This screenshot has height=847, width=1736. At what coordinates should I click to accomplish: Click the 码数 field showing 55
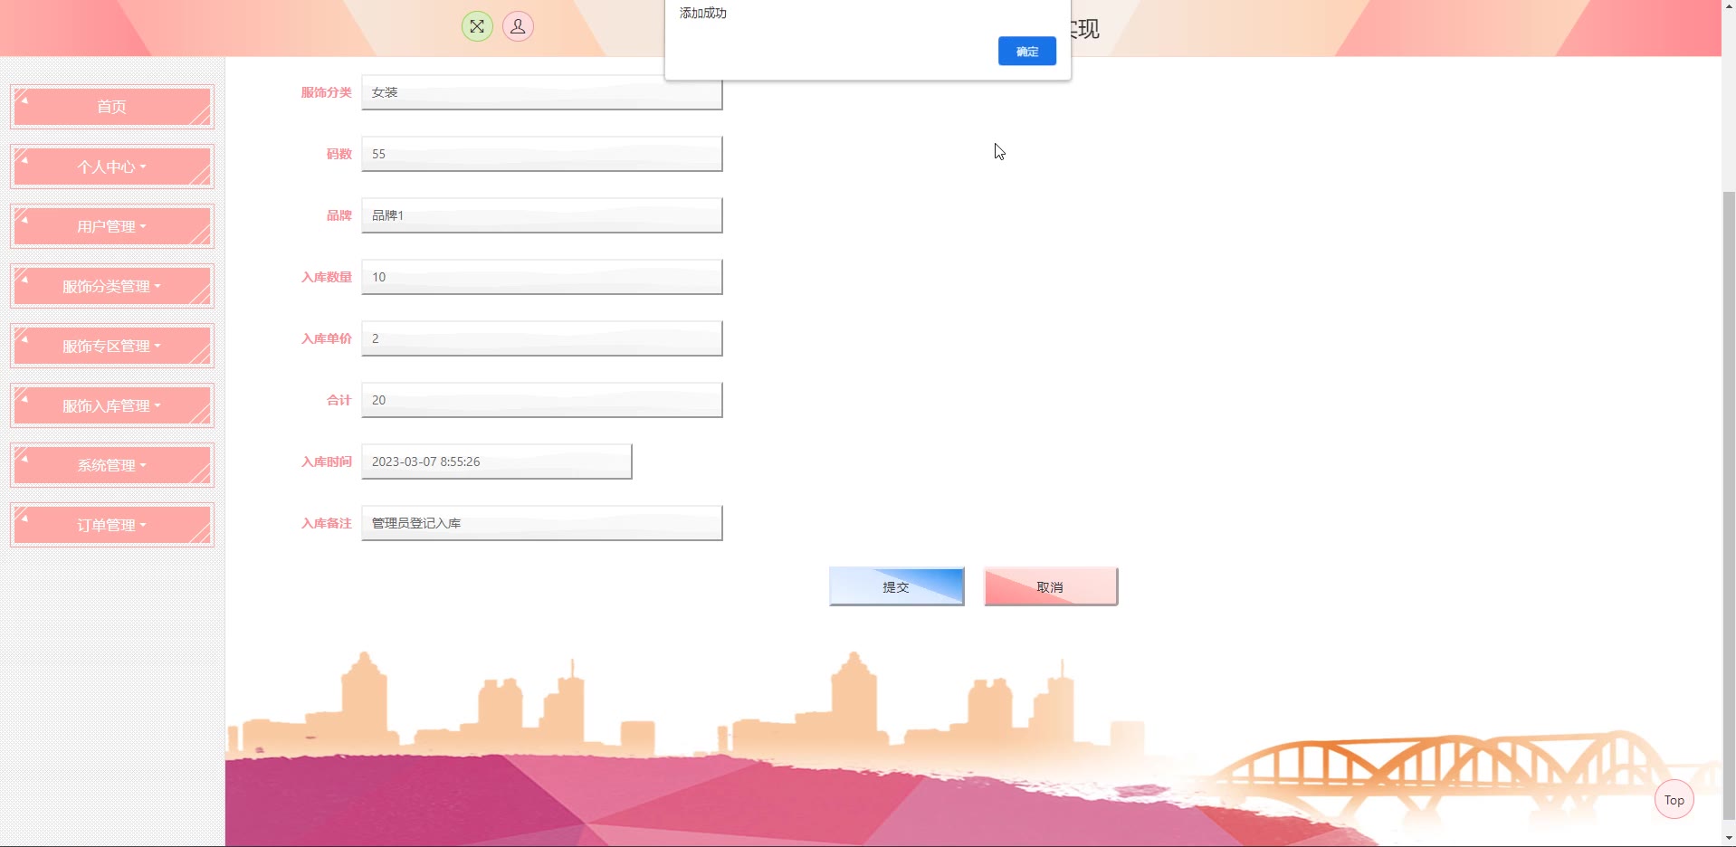pos(541,154)
